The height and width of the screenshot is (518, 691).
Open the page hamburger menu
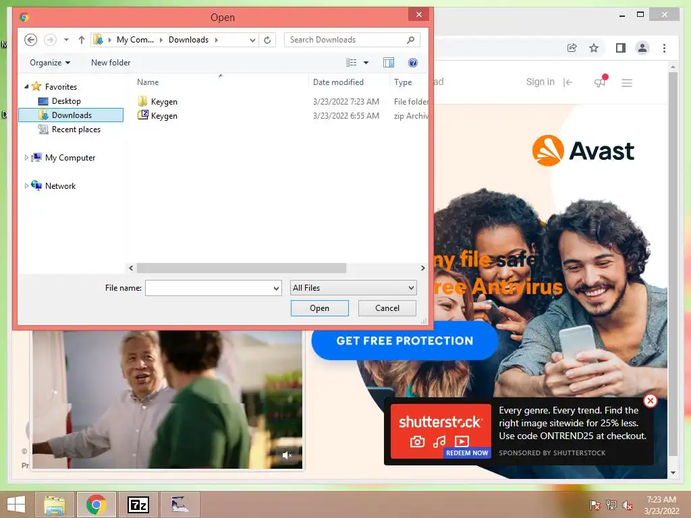tap(627, 82)
